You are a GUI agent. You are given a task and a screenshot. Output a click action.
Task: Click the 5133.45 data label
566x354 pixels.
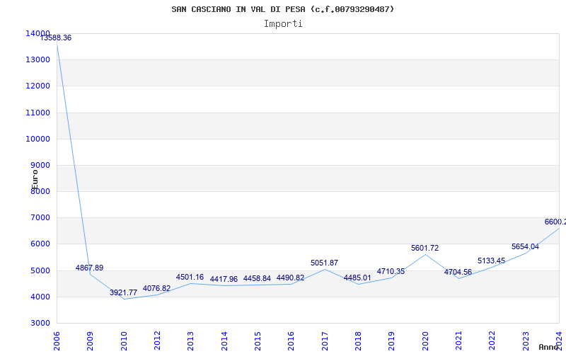click(x=491, y=261)
